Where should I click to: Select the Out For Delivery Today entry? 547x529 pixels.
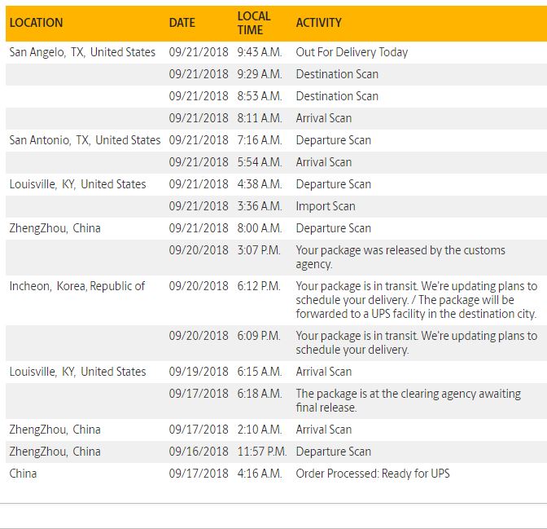click(x=352, y=52)
